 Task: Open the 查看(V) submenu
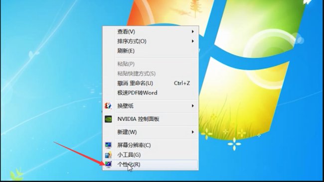tap(151, 31)
